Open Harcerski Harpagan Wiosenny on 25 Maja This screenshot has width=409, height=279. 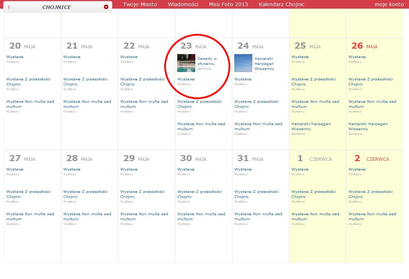tap(311, 127)
